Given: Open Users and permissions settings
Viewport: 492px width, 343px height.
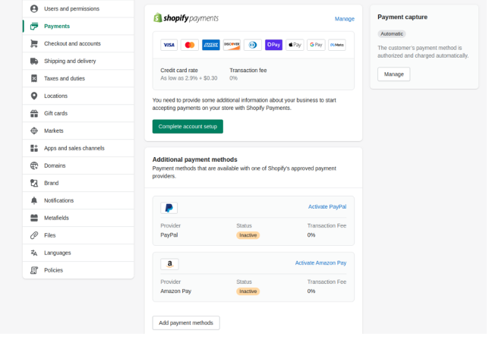Looking at the screenshot, I should coord(78,9).
